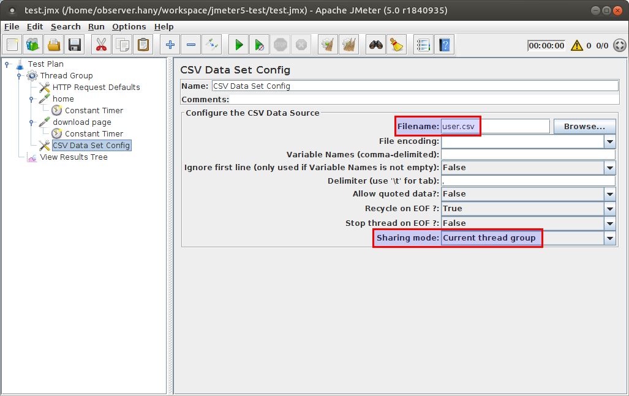Open the File encoding dropdown
Image resolution: width=629 pixels, height=396 pixels.
tap(610, 141)
